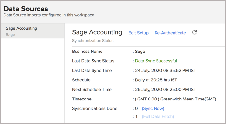This screenshot has width=226, height=124.
Task: Click the Sage subtitle in the sidebar
Action: point(10,35)
